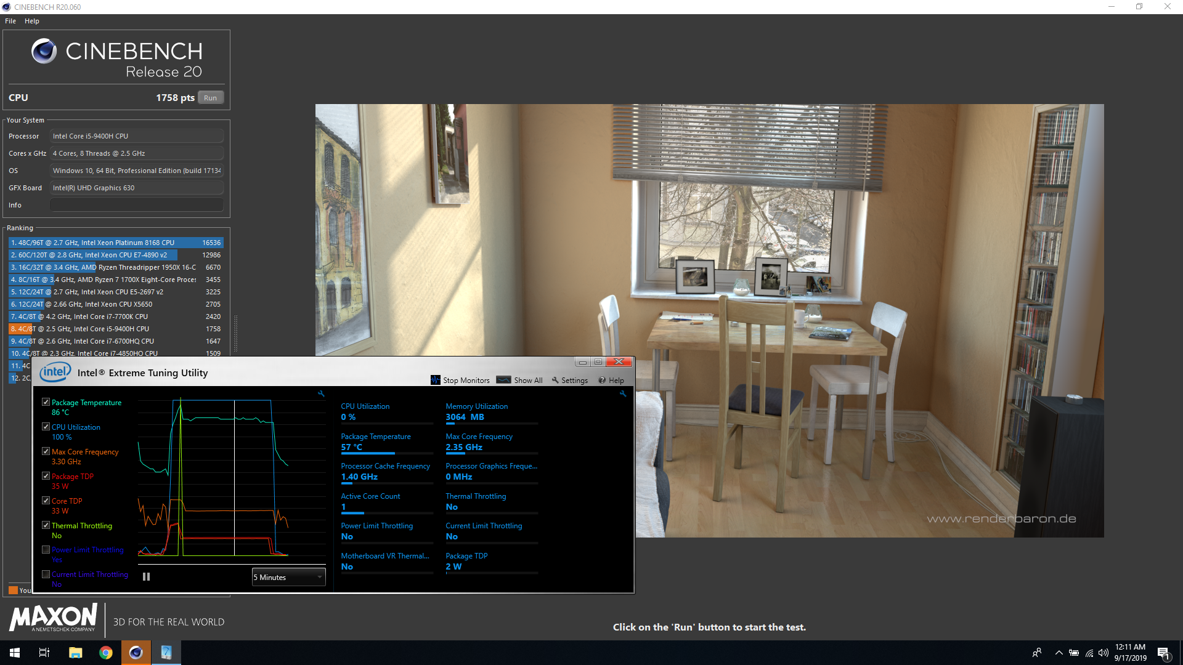The width and height of the screenshot is (1183, 665).
Task: Click the Processor field in Cinebench
Action: pos(137,136)
